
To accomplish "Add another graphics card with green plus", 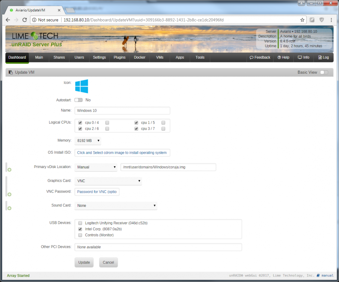I will 9,194.
